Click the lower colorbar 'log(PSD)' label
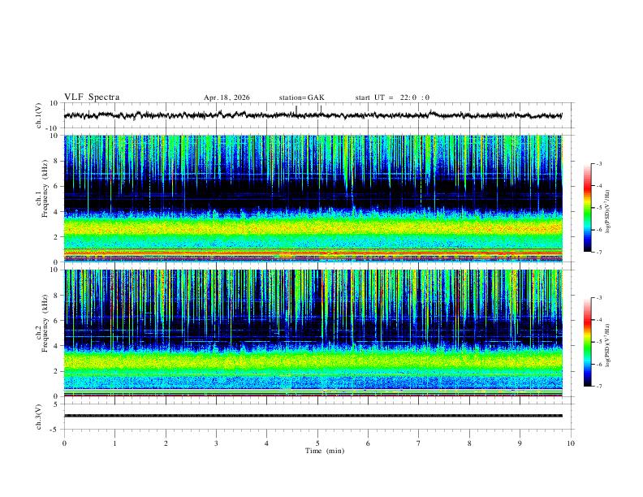This screenshot has width=643, height=497. 607,345
